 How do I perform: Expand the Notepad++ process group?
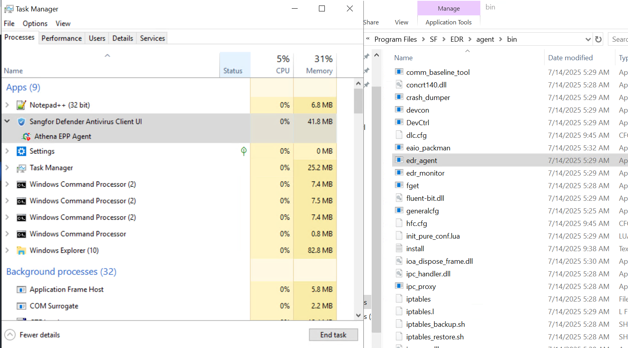coord(7,105)
